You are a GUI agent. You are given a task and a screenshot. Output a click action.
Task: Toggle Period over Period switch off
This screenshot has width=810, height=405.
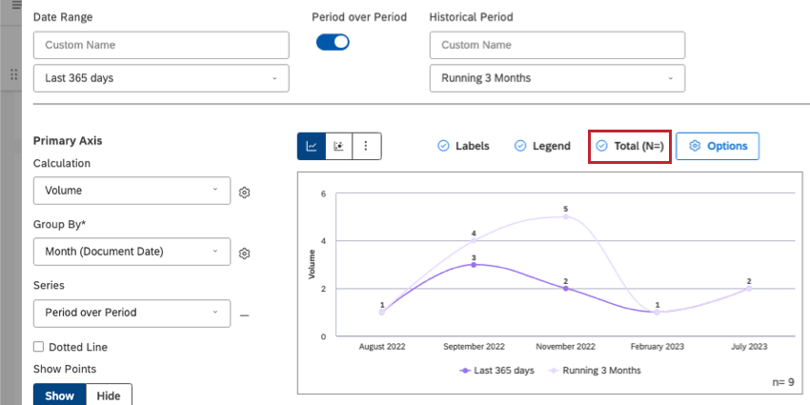(x=333, y=42)
